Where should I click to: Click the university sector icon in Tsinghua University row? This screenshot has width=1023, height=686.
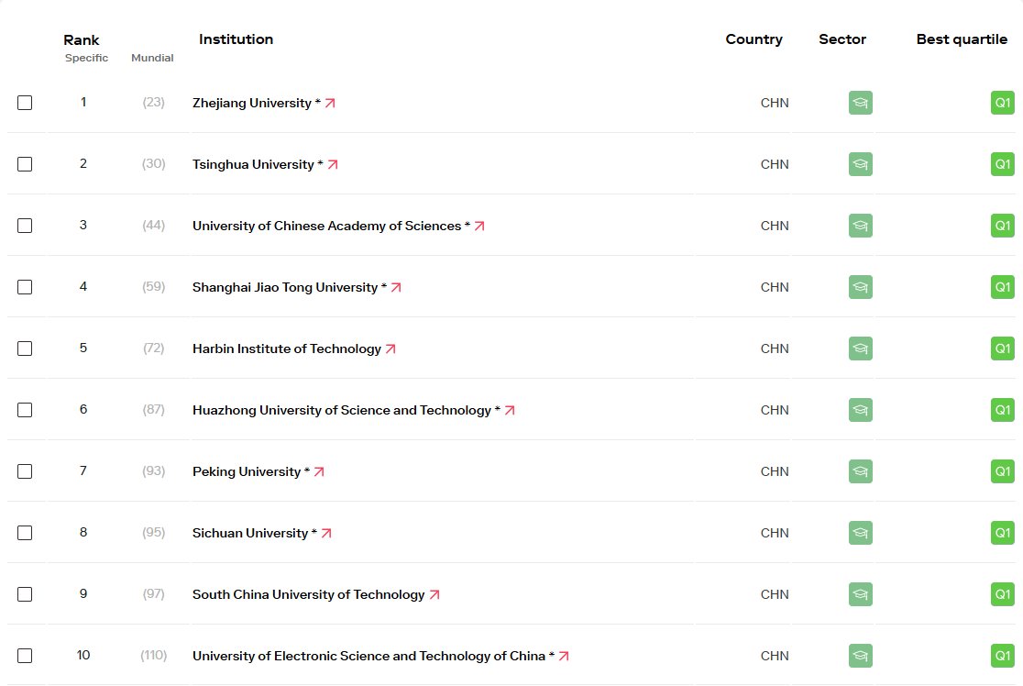point(861,164)
